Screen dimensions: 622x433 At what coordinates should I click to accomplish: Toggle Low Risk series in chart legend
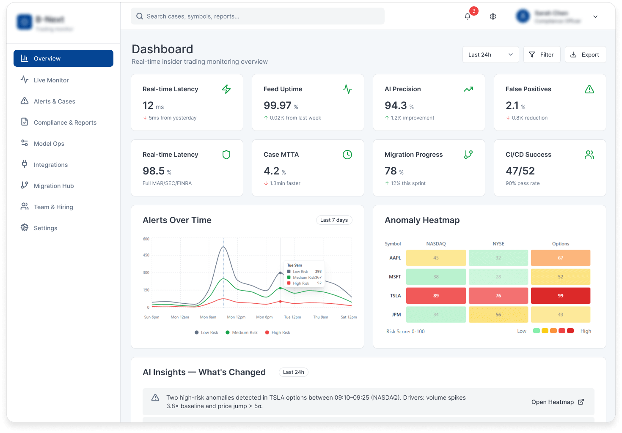(206, 332)
